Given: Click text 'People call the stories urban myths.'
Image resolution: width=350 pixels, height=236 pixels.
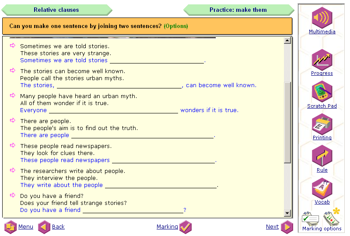Looking at the screenshot, I should (72, 78).
